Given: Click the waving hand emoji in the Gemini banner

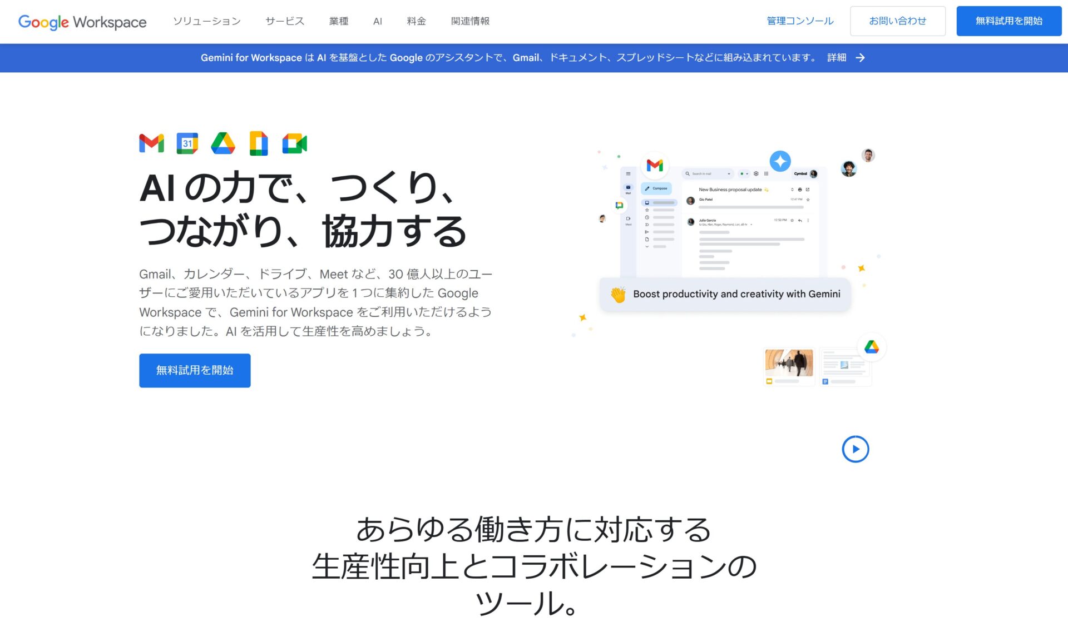Looking at the screenshot, I should coord(618,294).
